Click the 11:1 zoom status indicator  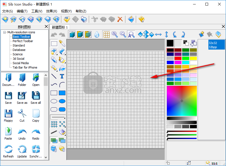coord(212,163)
